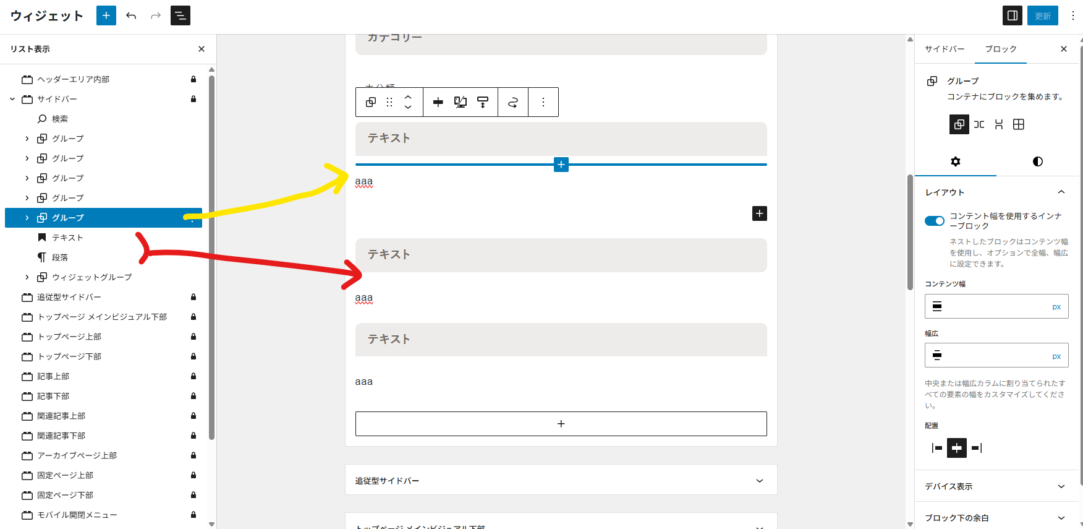Collapse the サイドバー tree item chevron
1083x529 pixels.
pyautogui.click(x=12, y=99)
